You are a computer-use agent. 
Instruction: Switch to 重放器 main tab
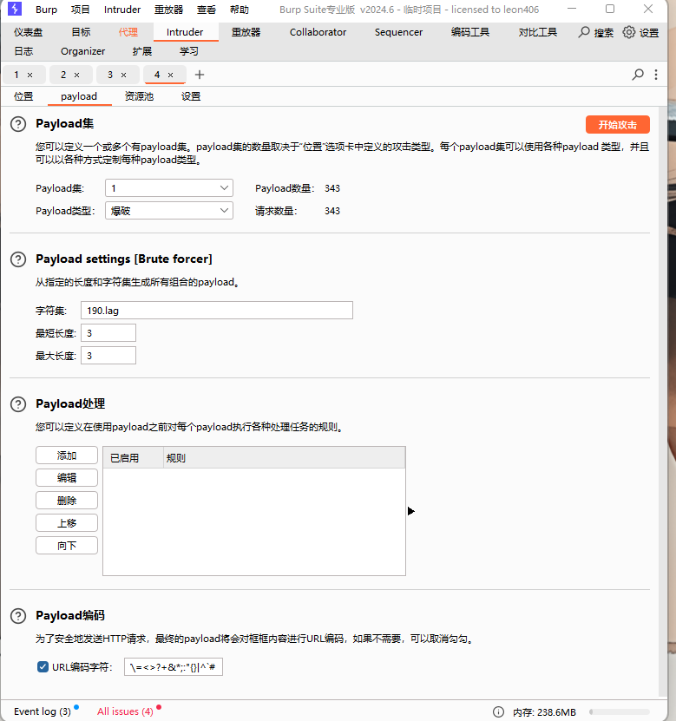[x=246, y=32]
